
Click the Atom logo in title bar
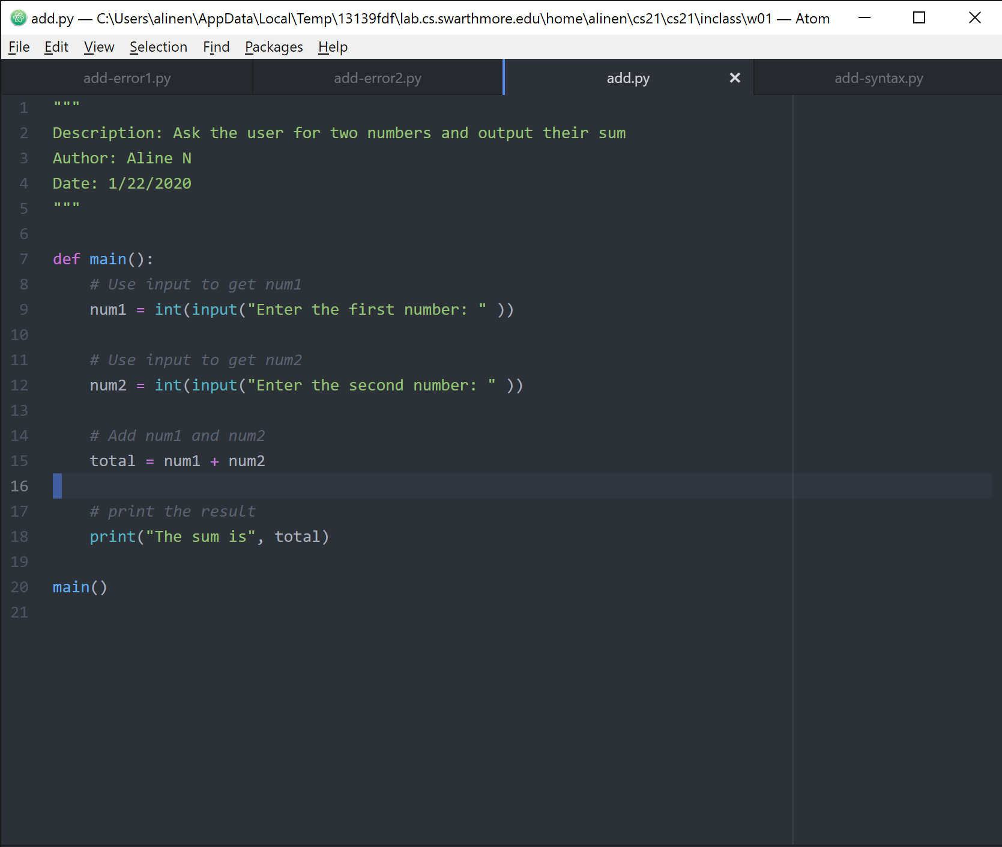tap(19, 18)
